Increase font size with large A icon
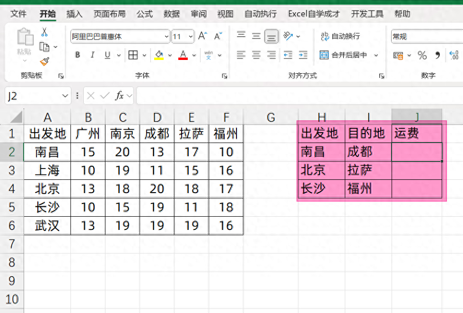The height and width of the screenshot is (313, 463). coord(202,36)
